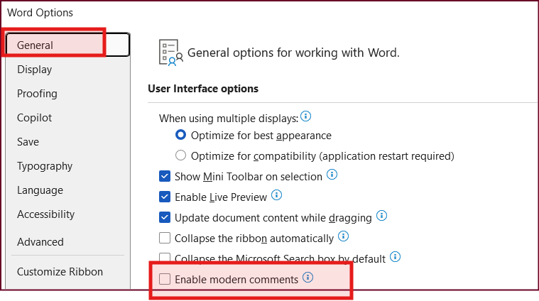Click info icon next to Enable modern comments

tap(307, 278)
